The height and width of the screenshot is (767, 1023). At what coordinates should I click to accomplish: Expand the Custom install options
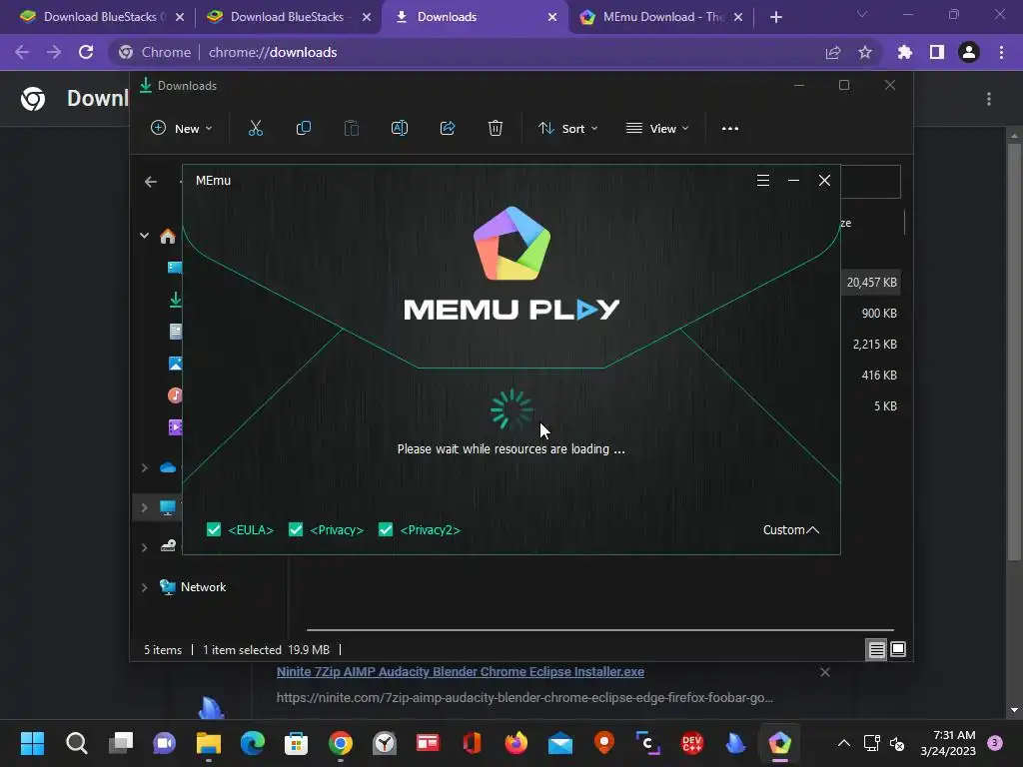tap(791, 529)
